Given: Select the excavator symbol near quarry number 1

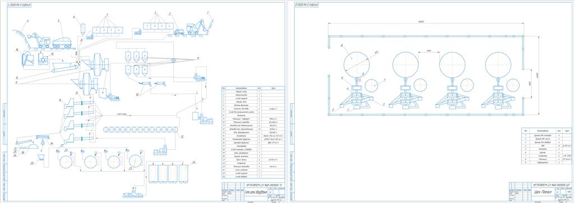Looking at the screenshot, I should coord(196,27).
